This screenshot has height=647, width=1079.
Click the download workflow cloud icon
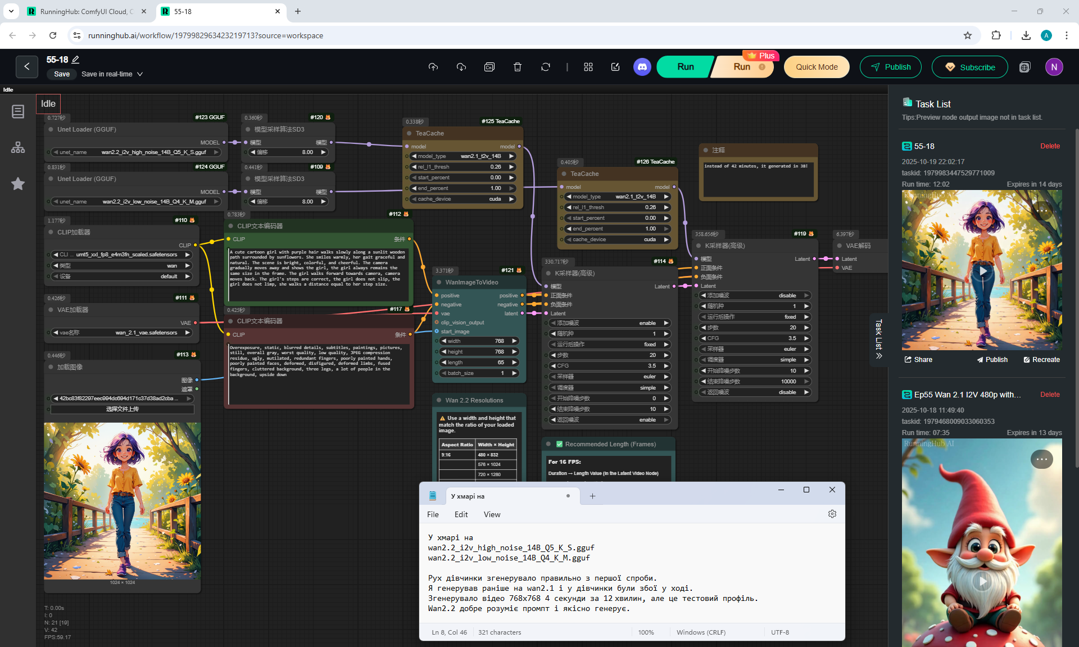point(461,67)
